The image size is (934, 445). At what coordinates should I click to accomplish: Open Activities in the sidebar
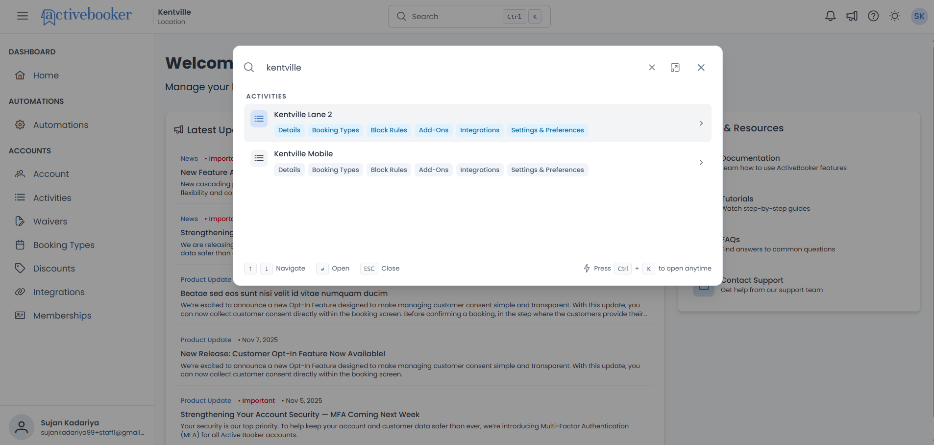pos(52,198)
